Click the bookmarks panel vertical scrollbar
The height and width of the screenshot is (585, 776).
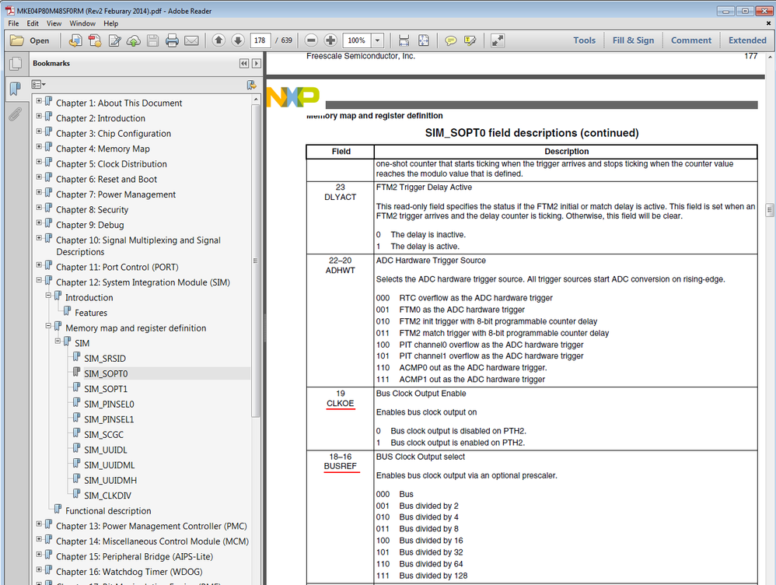[255, 261]
